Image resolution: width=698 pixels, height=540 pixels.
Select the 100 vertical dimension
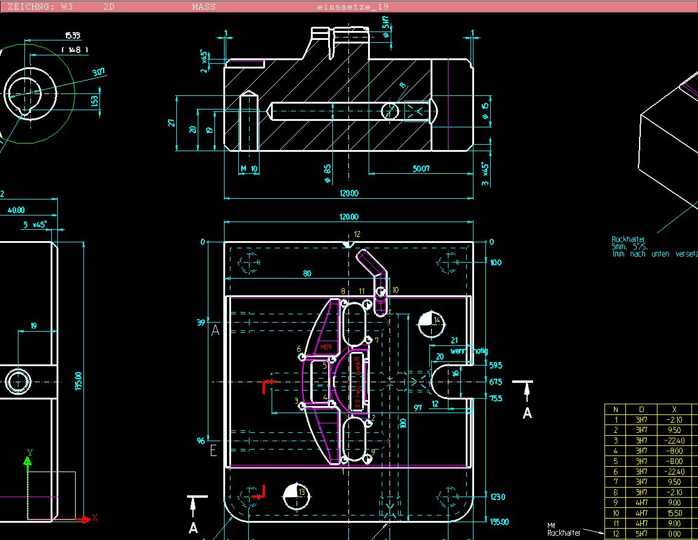coord(403,423)
